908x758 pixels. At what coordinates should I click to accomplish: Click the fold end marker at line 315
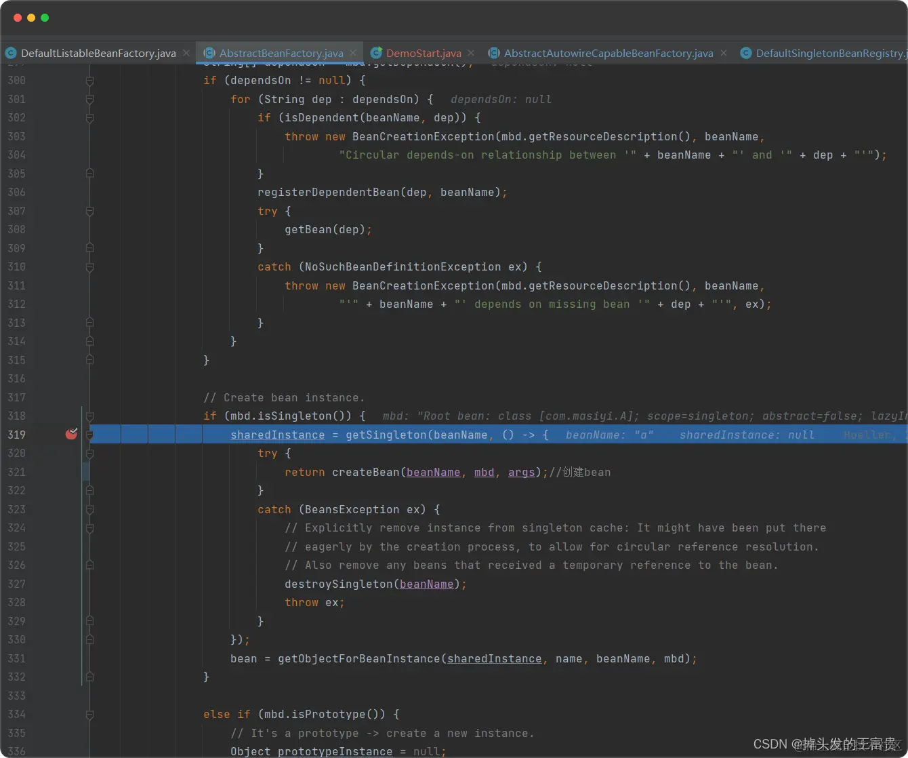[x=89, y=360]
